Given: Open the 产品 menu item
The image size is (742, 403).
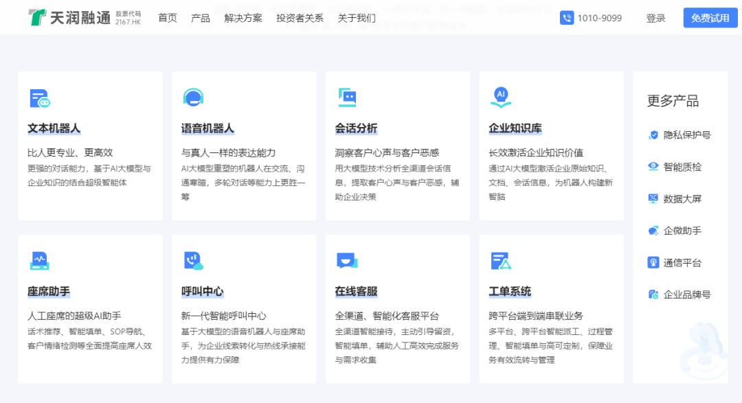Looking at the screenshot, I should click(201, 18).
